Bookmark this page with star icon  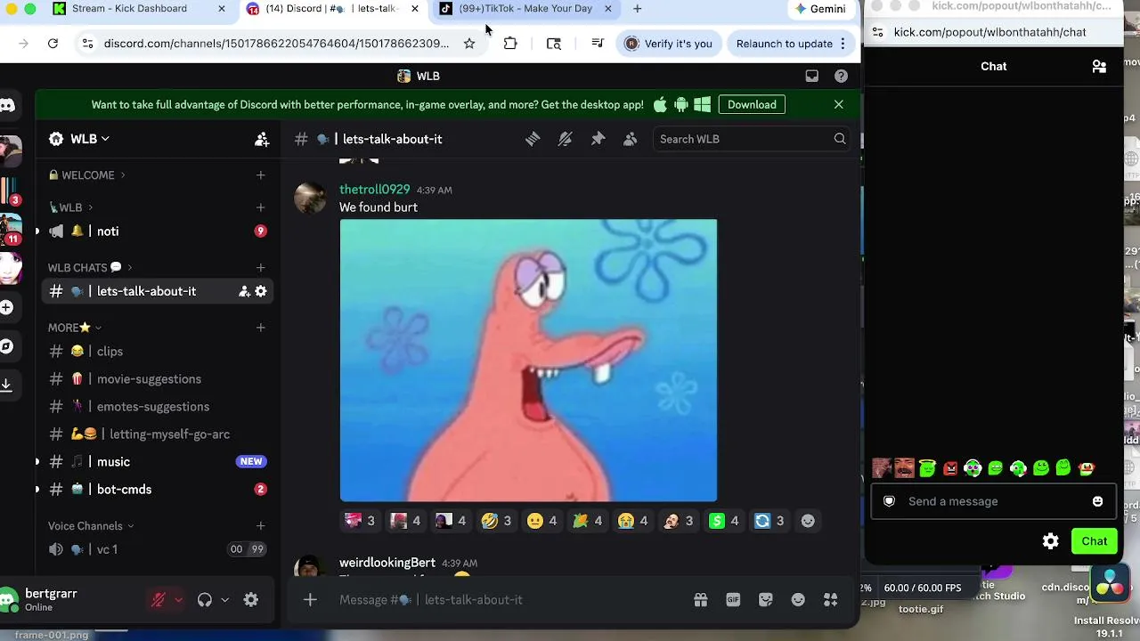[x=469, y=44]
